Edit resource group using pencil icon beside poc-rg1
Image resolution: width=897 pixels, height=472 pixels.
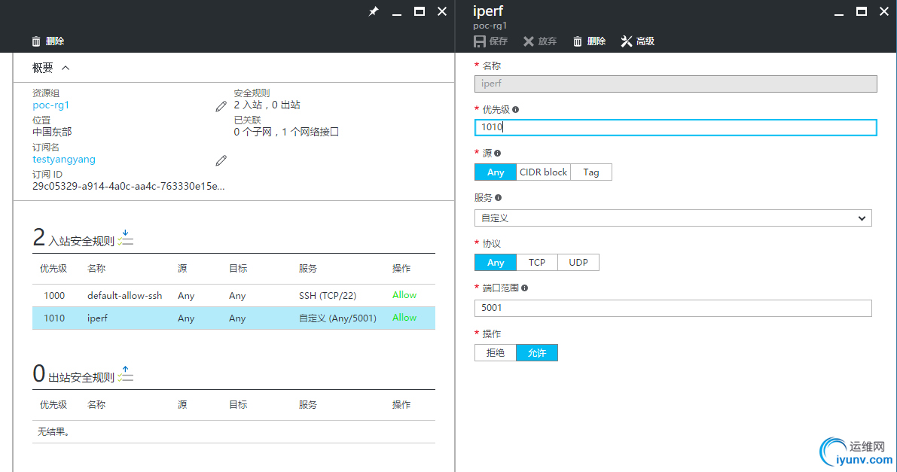click(x=221, y=106)
